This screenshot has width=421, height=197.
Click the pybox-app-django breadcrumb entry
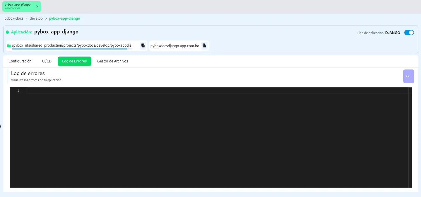tap(65, 18)
